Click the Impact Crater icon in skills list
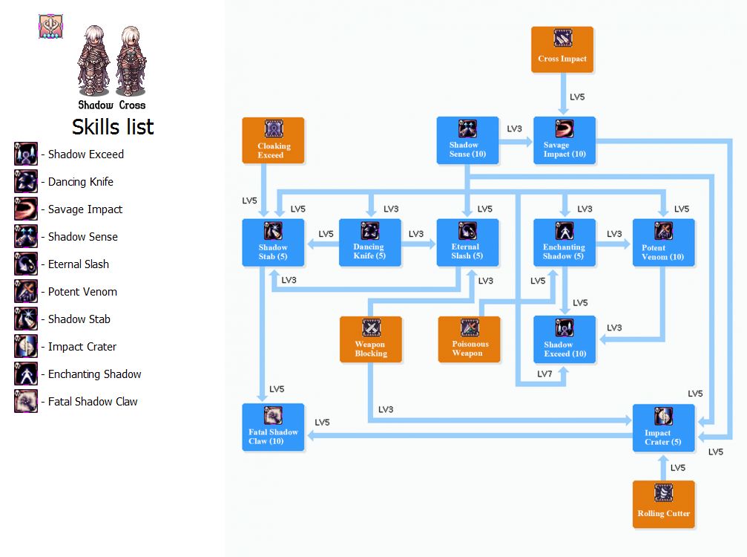Image resolution: width=747 pixels, height=557 pixels. click(26, 347)
